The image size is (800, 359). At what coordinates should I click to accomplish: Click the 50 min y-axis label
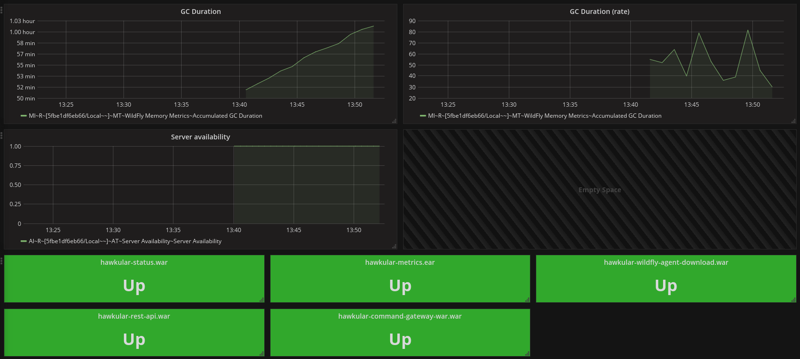click(26, 99)
